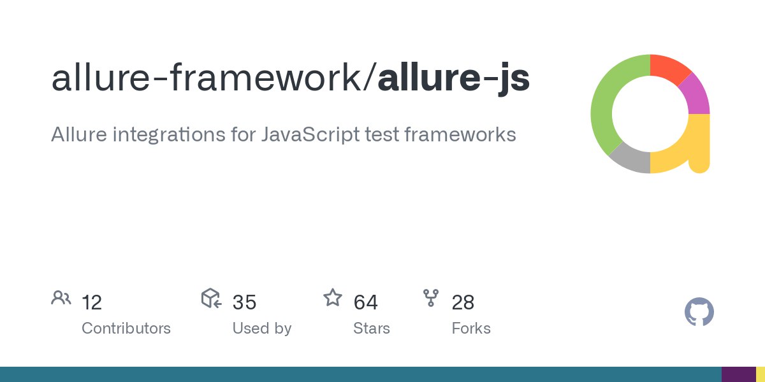Click the fork count 28
This screenshot has width=765, height=382.
pos(463,302)
